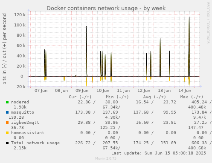Viewport: 212px width, 163px height.
Task: Click the Munin 2.0.75 version text
Action: pos(106,158)
